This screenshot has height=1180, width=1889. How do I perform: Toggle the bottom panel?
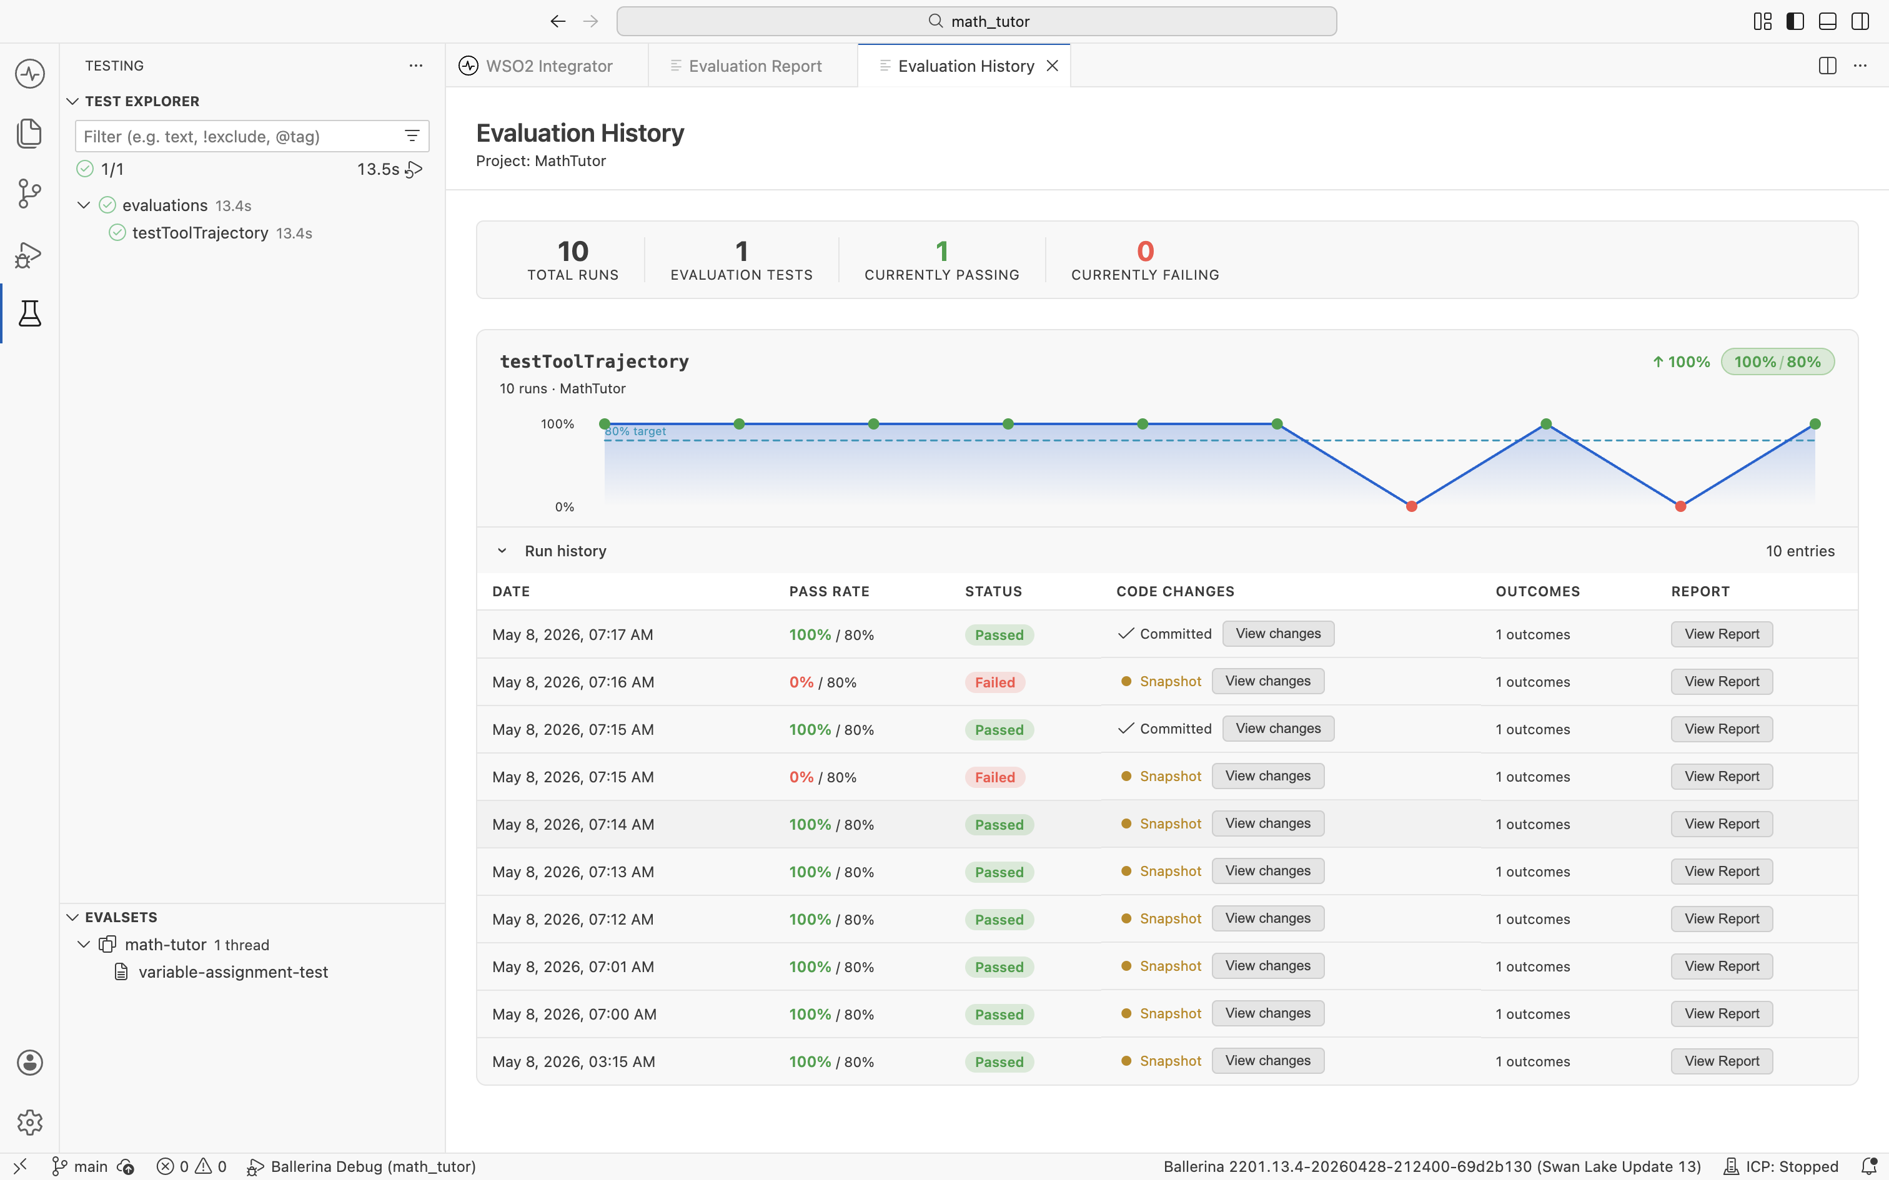coord(1827,21)
